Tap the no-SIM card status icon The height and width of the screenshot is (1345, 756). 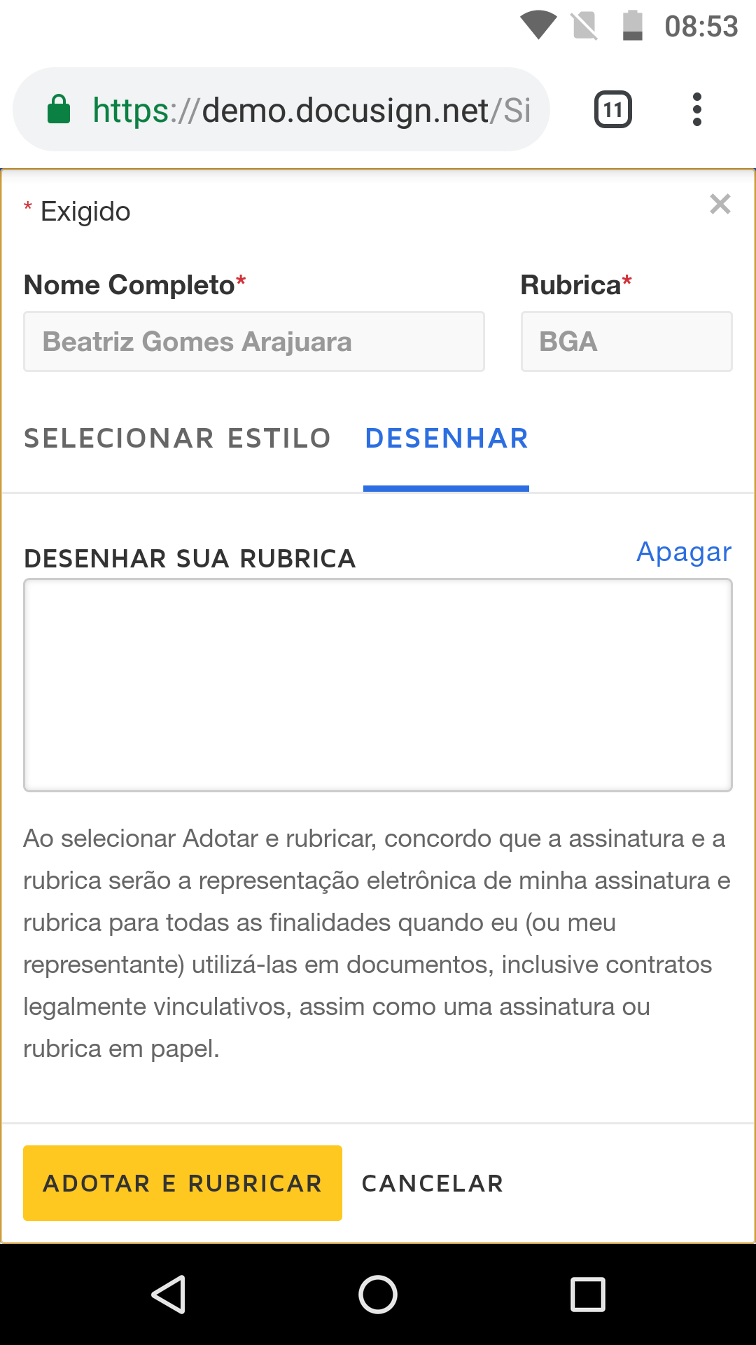pos(584,26)
